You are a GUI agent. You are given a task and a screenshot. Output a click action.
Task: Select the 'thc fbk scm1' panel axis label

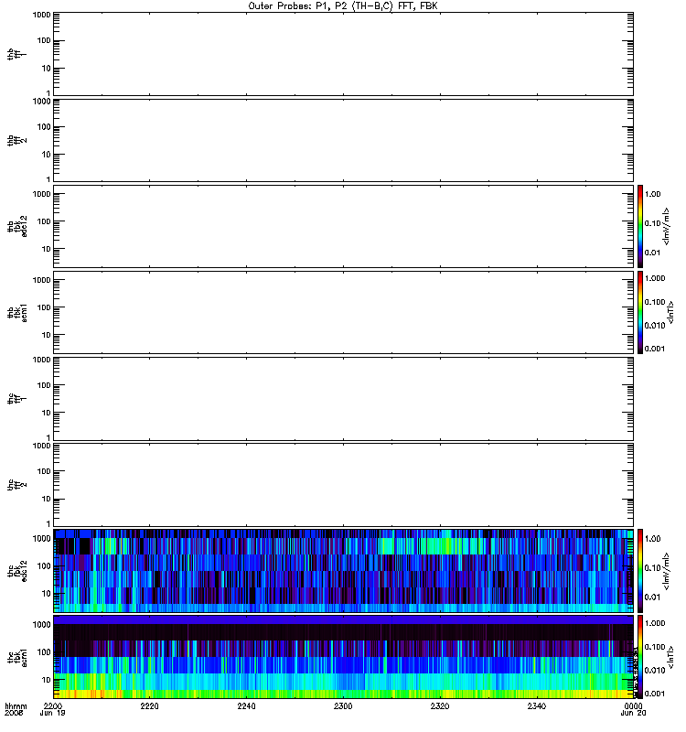[x=17, y=657]
